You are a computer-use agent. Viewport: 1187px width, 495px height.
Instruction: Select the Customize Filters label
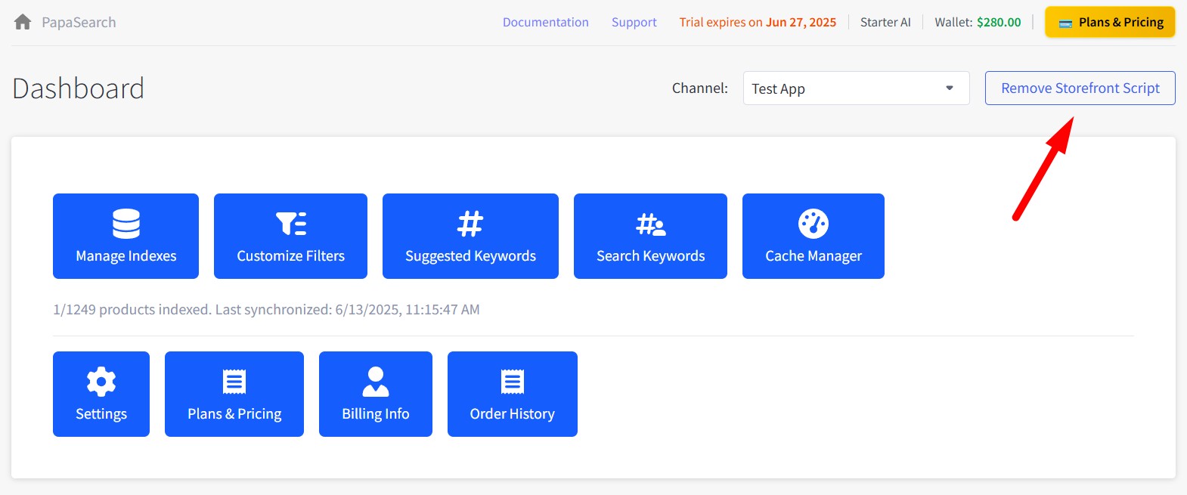tap(291, 256)
